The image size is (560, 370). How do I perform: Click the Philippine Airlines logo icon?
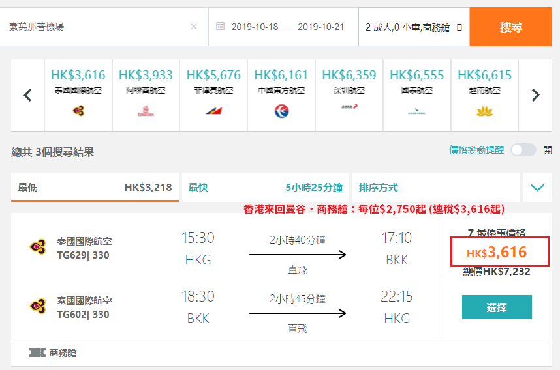[213, 111]
